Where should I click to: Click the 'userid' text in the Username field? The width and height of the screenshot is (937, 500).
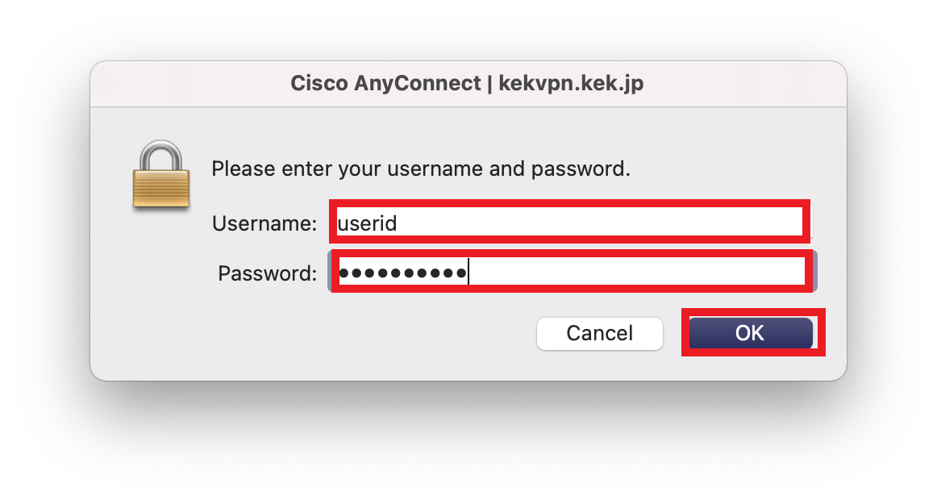pyautogui.click(x=368, y=223)
